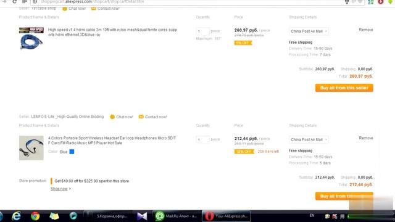This screenshot has height=222, width=395.
Task: Click Buy all from this seller for 1st cable shop
Action: pos(344,88)
